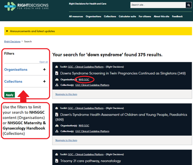The image size is (193, 165).
Task: Open Organisations in top navigation
Action: point(93,17)
